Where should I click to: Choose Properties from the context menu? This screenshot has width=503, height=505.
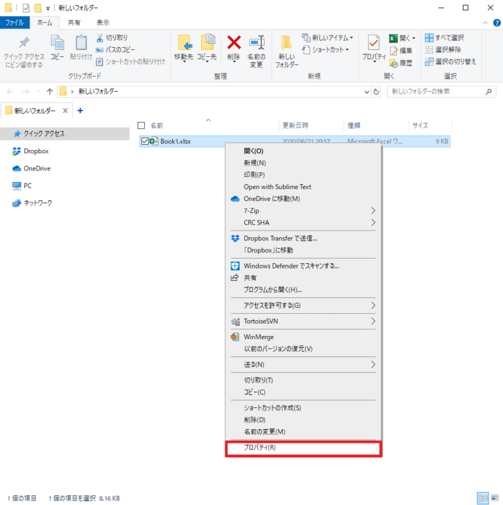[x=303, y=448]
